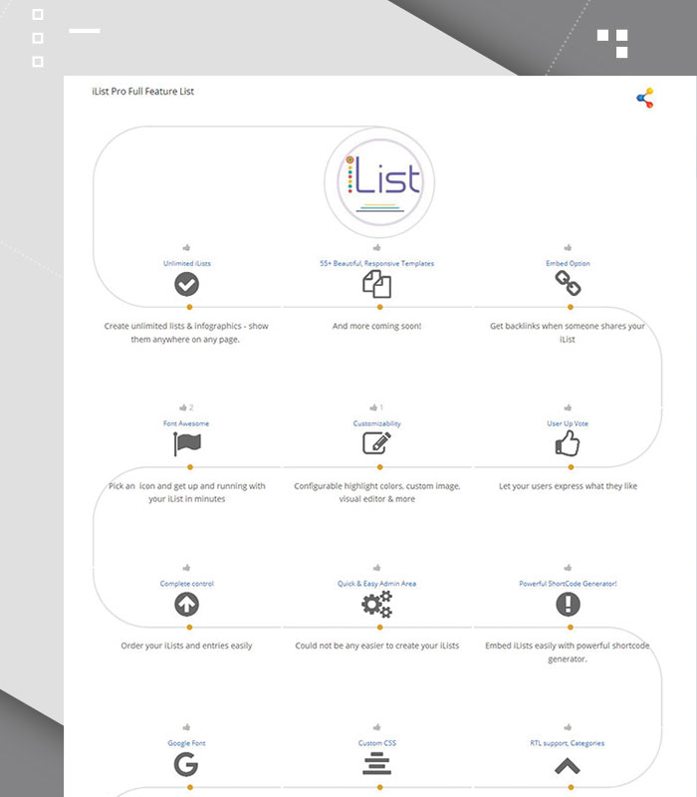Click the exclamation icon under ShortCode Generator

568,605
